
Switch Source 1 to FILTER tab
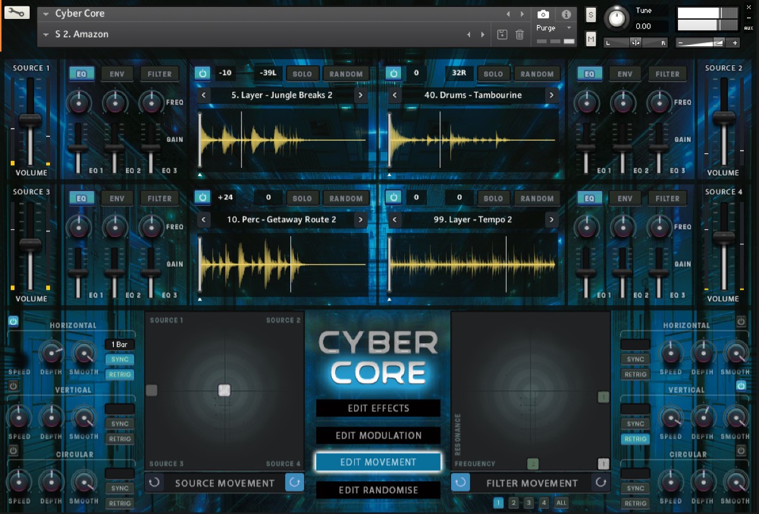(159, 74)
